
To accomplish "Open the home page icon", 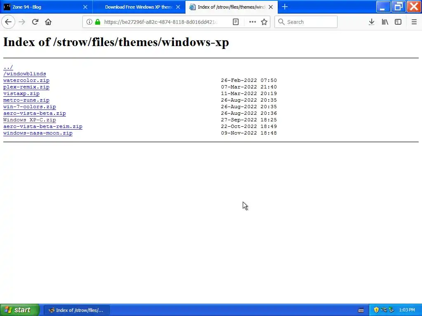I will click(x=48, y=22).
